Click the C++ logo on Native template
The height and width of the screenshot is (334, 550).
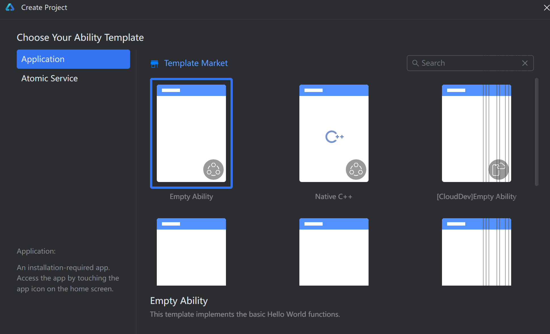(334, 137)
